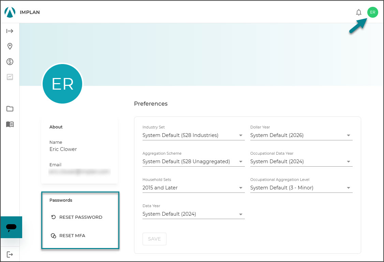This screenshot has height=262, width=384.
Task: Click the SAVE preferences button
Action: [x=154, y=239]
